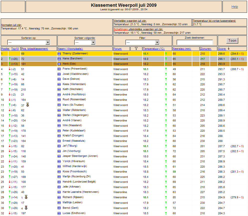Click the Top10 column header link
Viewport: 248px width, 216px height.
pos(15,49)
